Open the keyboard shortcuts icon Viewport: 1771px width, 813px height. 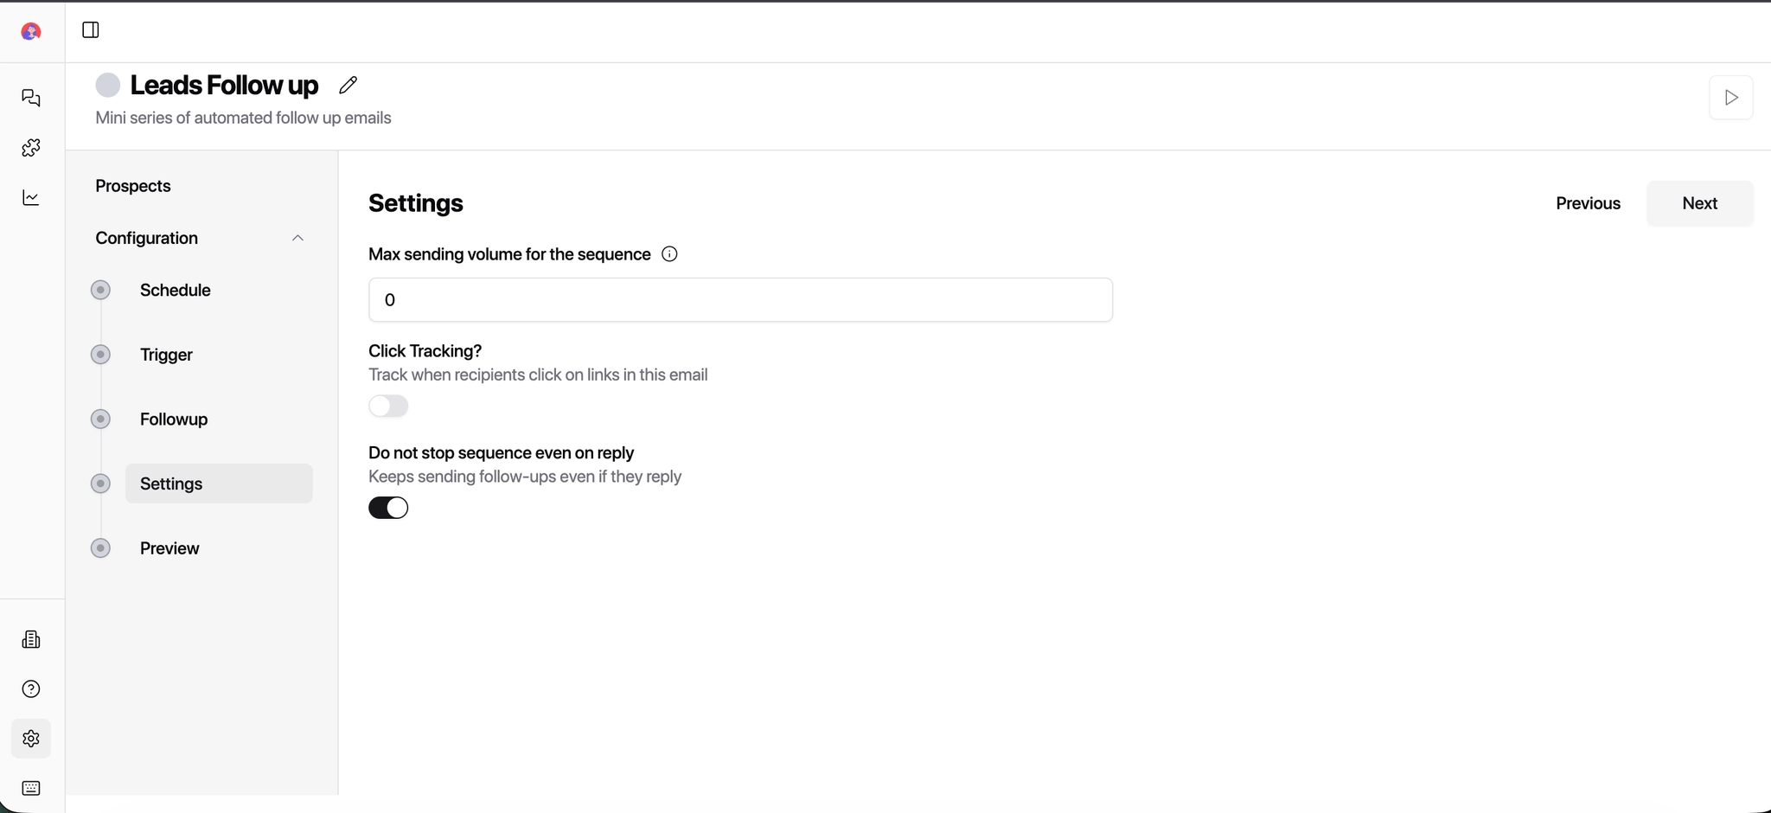click(31, 788)
